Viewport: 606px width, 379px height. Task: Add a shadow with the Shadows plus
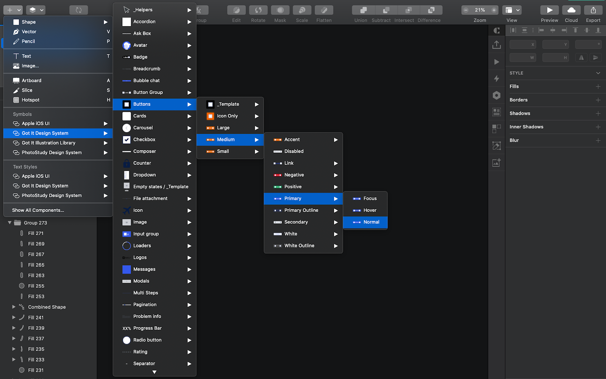tap(598, 113)
